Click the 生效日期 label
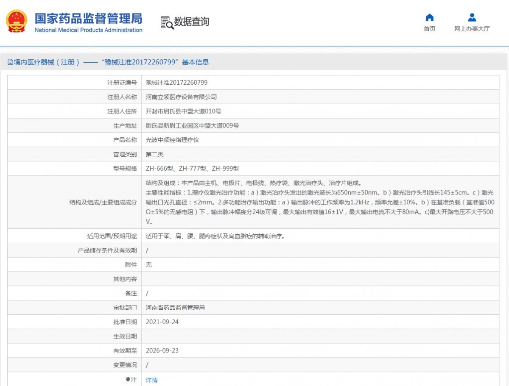Image resolution: width=509 pixels, height=386 pixels. [x=125, y=336]
